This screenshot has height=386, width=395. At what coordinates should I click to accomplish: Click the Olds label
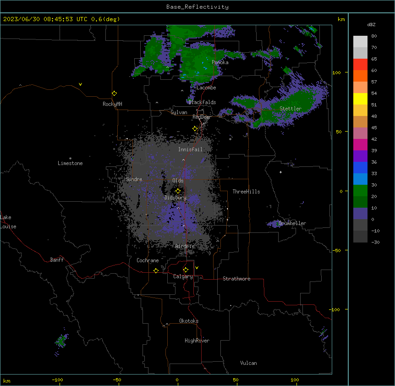pos(178,181)
